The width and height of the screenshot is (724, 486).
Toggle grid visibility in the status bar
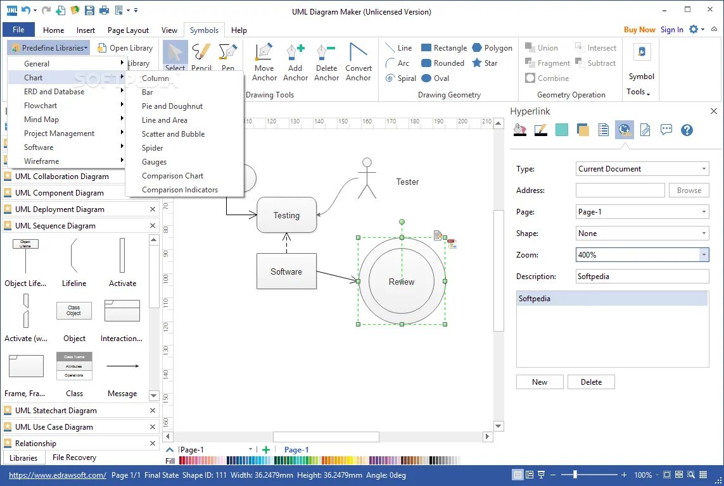(x=702, y=474)
